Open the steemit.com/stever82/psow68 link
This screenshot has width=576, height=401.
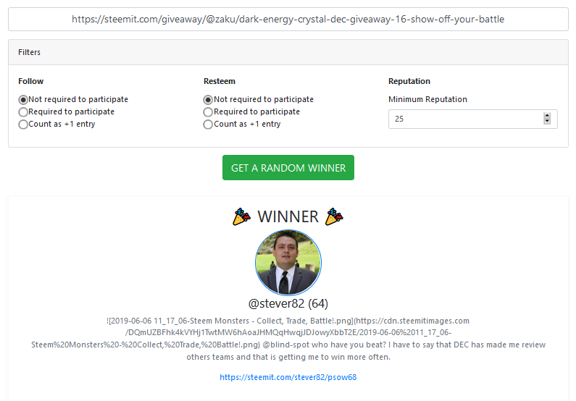[288, 377]
